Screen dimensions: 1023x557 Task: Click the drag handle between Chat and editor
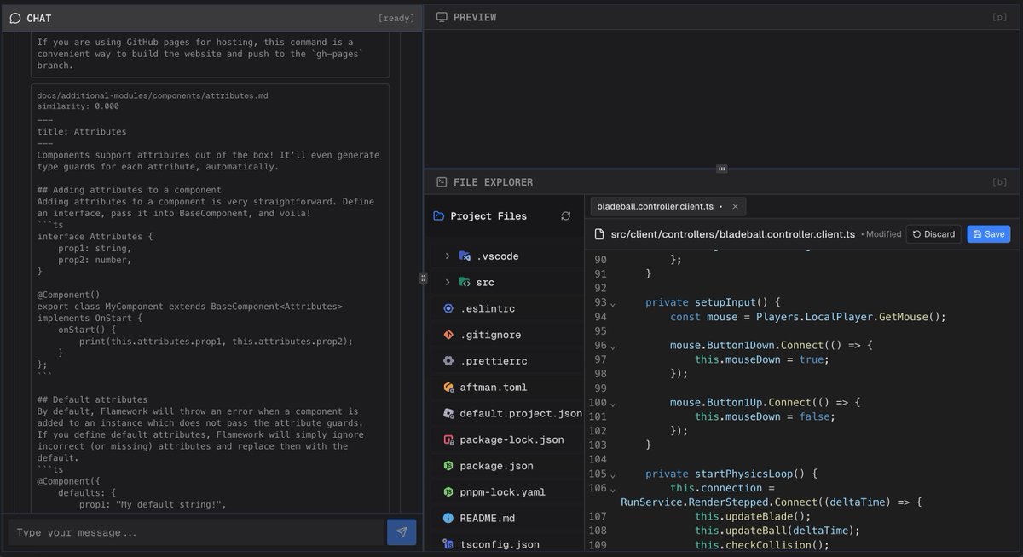pos(422,278)
